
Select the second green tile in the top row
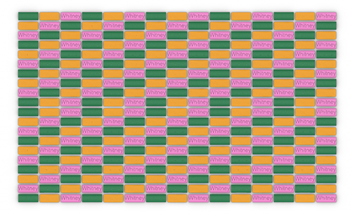[92, 16]
